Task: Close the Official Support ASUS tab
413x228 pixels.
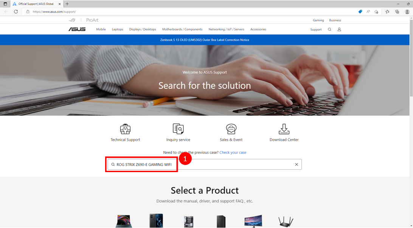Action: tap(60, 4)
